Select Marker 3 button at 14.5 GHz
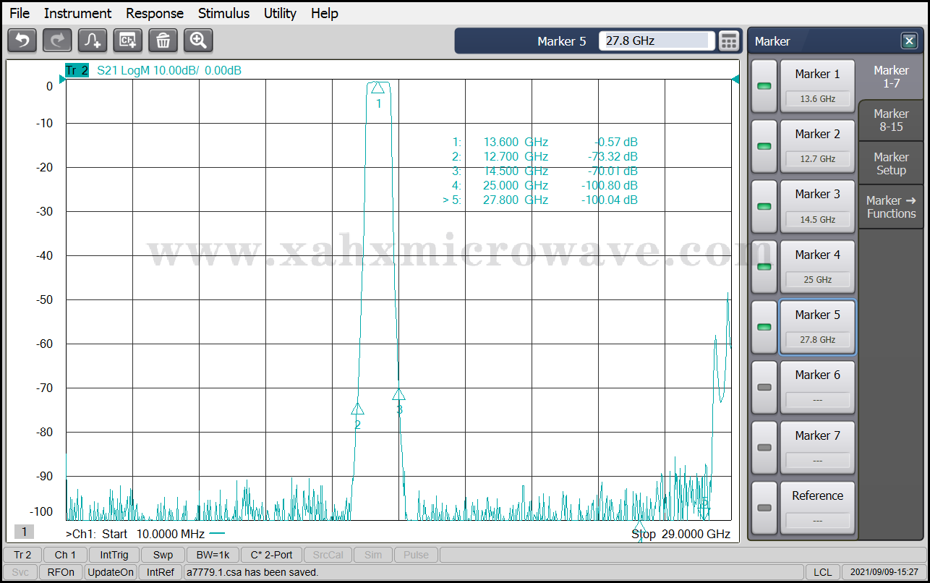Viewport: 930px width, 583px height. (817, 207)
